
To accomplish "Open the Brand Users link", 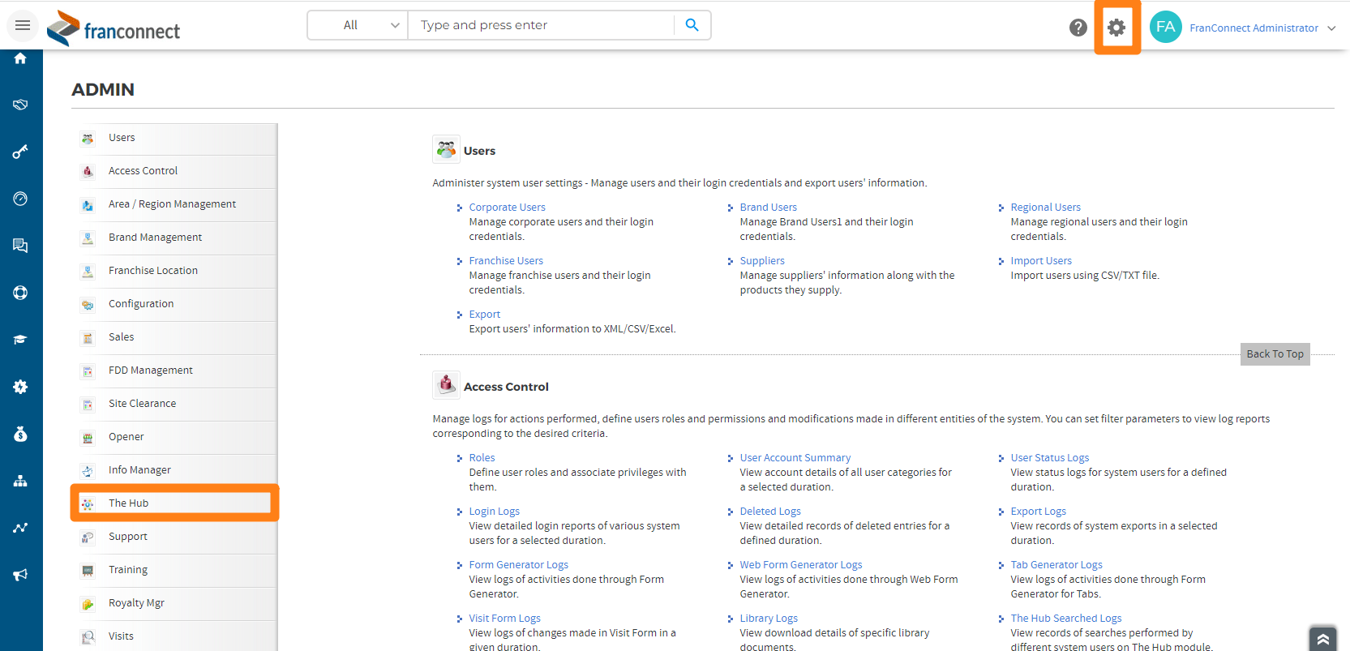I will pyautogui.click(x=768, y=208).
